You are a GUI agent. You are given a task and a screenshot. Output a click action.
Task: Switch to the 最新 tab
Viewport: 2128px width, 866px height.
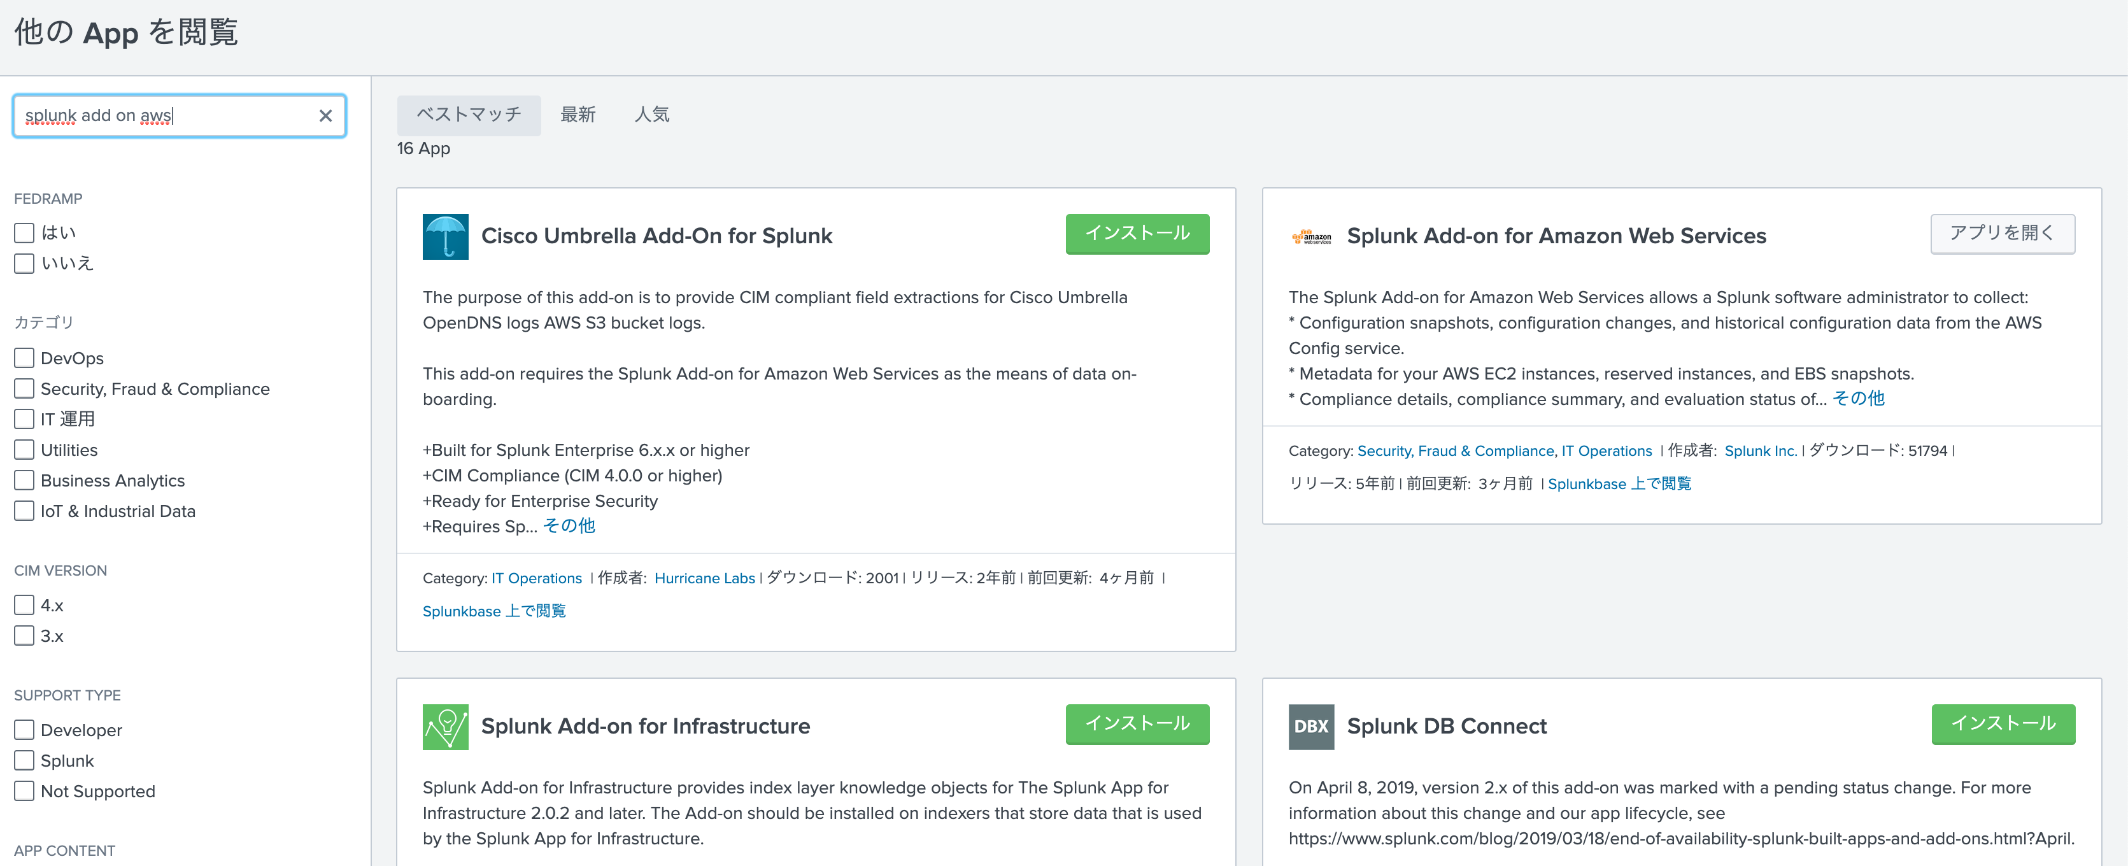[578, 115]
